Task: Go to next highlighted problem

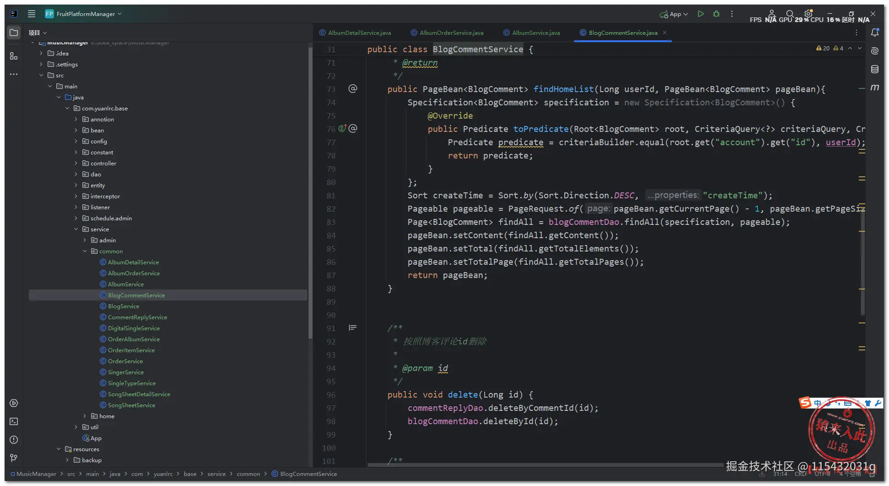Action: (x=860, y=48)
